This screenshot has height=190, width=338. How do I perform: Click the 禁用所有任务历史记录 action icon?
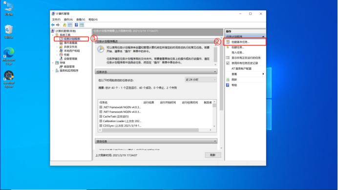pyautogui.click(x=228, y=63)
